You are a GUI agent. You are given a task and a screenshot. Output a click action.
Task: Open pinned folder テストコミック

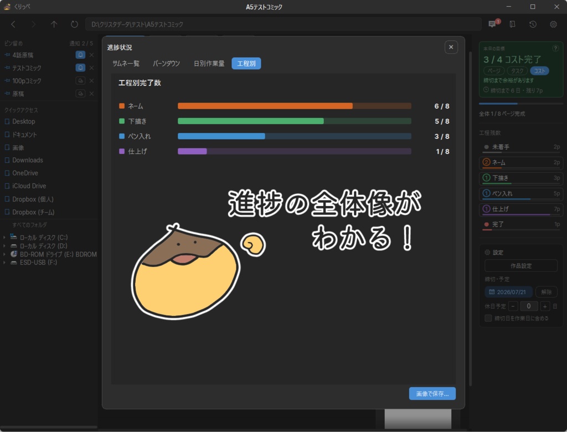(27, 68)
